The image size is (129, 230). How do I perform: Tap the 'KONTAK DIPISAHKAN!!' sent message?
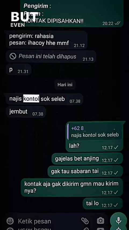point(72,13)
